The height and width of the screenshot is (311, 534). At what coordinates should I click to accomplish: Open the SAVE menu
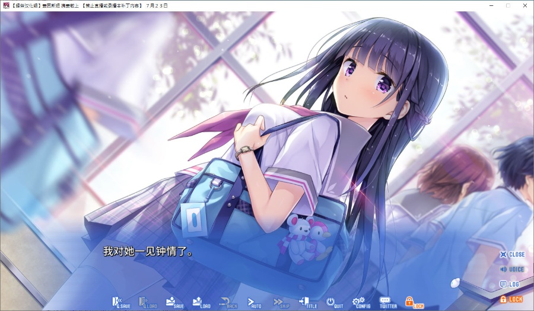(174, 302)
